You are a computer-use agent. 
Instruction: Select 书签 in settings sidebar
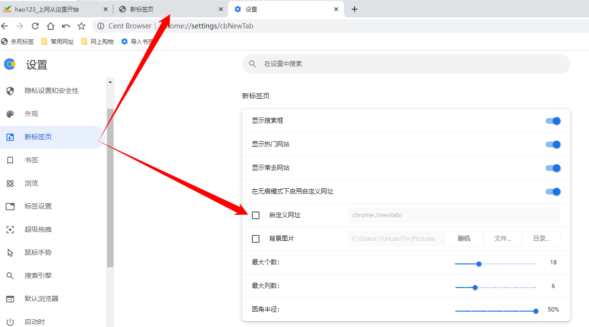point(31,160)
